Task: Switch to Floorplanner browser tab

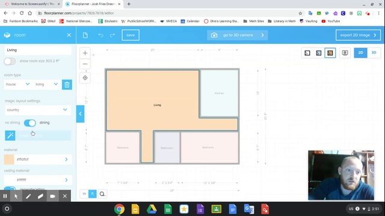Action: pos(93,4)
